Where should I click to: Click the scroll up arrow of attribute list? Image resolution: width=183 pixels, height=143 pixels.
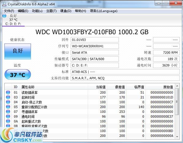click(x=177, y=86)
